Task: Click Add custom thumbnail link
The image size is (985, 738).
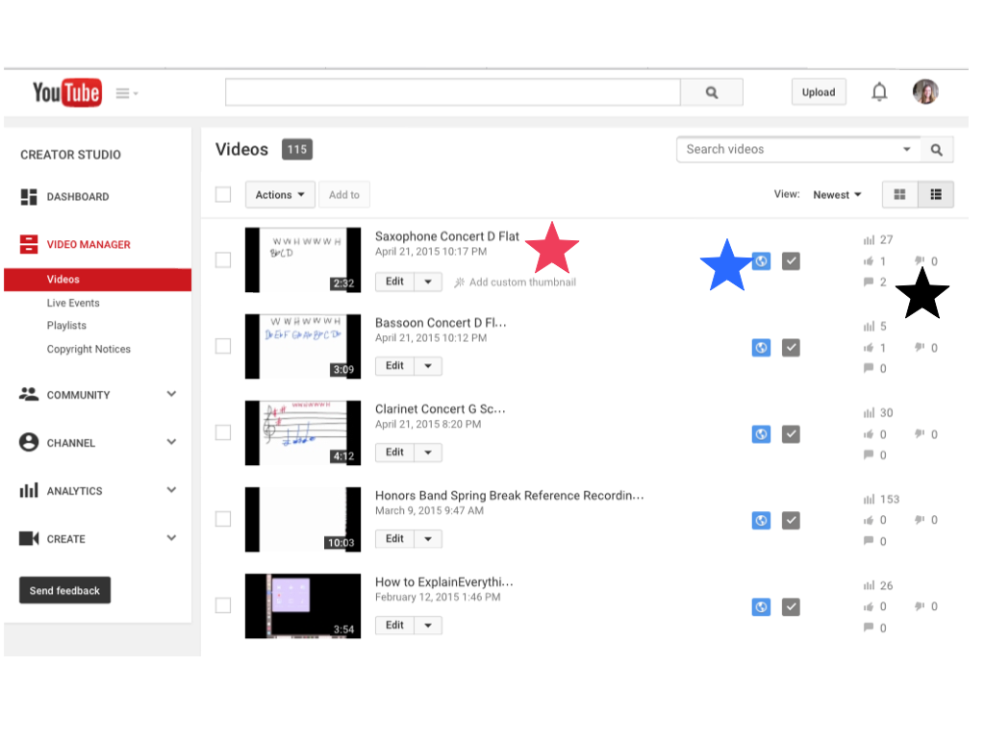Action: tap(522, 283)
